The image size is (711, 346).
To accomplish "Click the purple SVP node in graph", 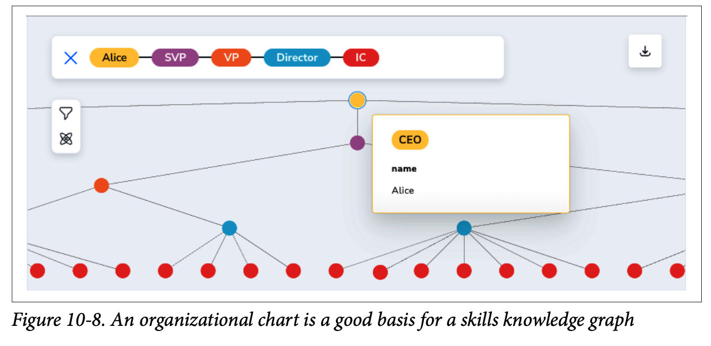I will 357,143.
